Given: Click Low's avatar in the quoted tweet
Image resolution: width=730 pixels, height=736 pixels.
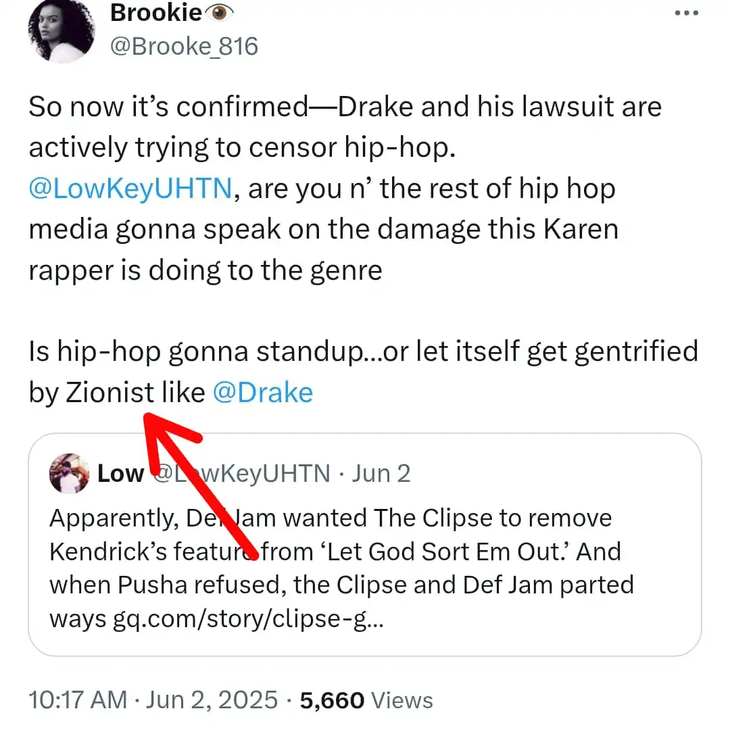Looking at the screenshot, I should tap(70, 474).
